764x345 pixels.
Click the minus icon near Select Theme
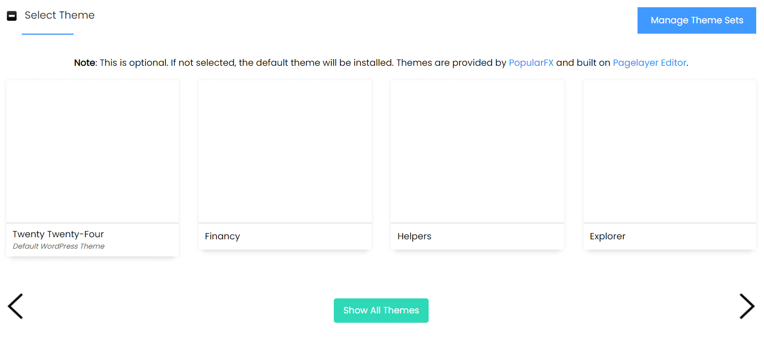[11, 15]
